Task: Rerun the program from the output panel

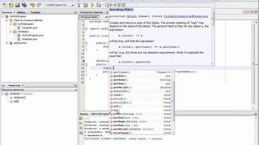Action: (81, 118)
